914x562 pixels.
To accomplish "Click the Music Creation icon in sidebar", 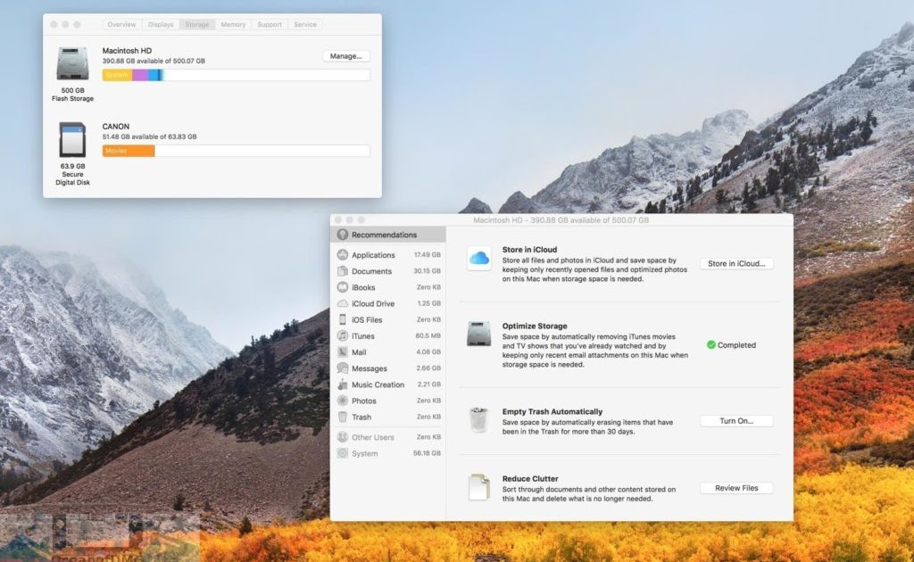I will (x=343, y=384).
